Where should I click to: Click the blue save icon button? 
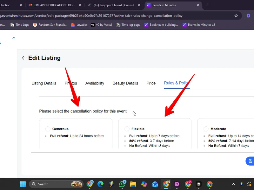pos(250,161)
